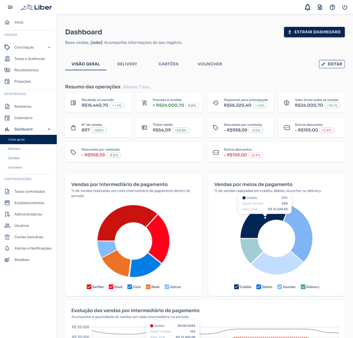Collapse sidebar with the hamburger menu icon
This screenshot has width=353, height=338.
tap(10, 7)
